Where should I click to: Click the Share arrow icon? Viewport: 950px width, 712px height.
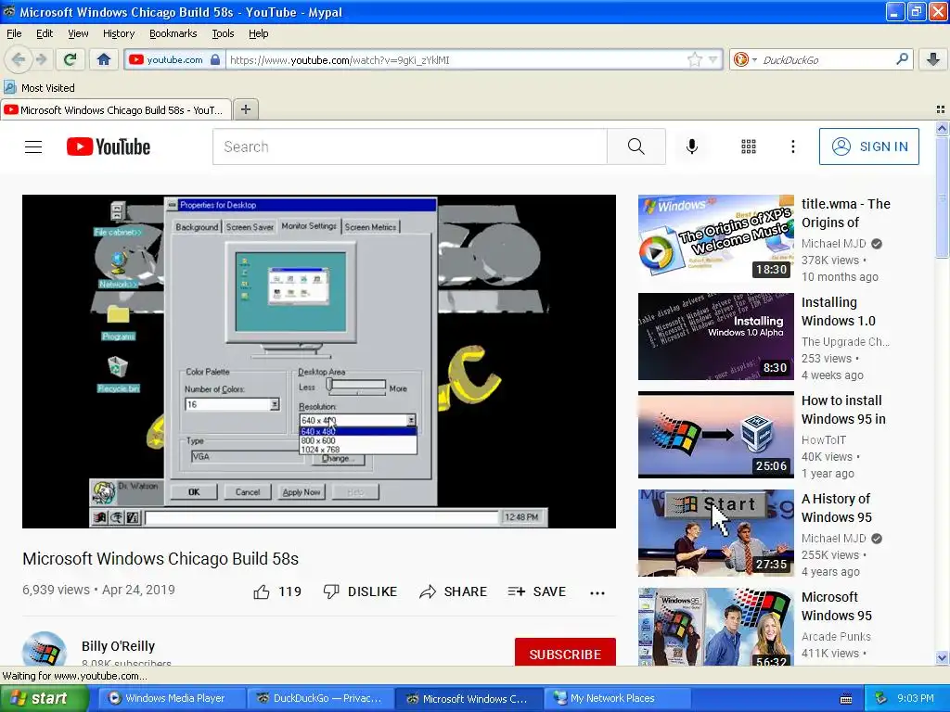pos(428,591)
